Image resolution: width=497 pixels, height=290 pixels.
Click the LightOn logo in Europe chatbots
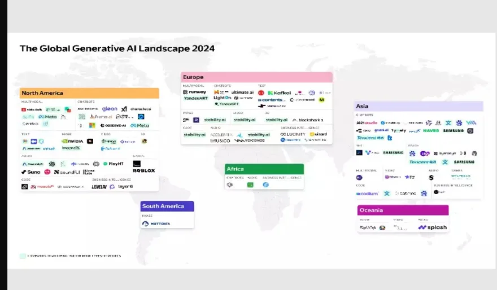click(x=222, y=98)
